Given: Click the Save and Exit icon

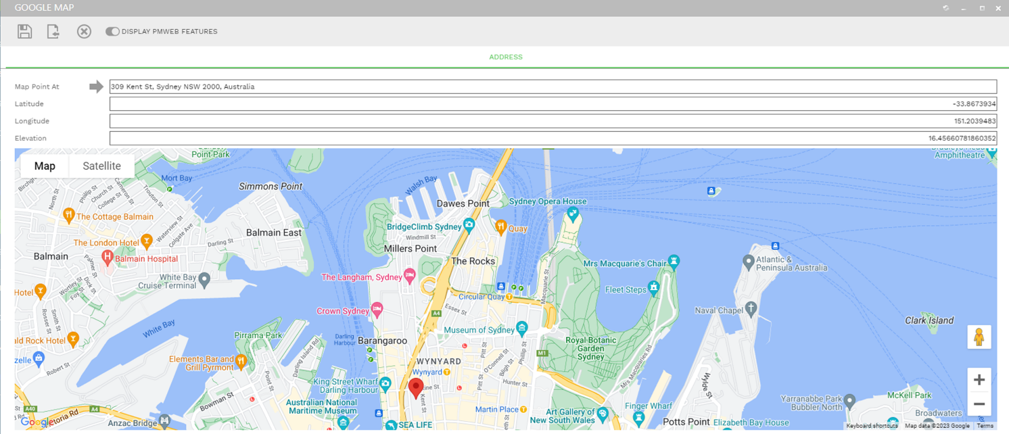Looking at the screenshot, I should tap(53, 31).
